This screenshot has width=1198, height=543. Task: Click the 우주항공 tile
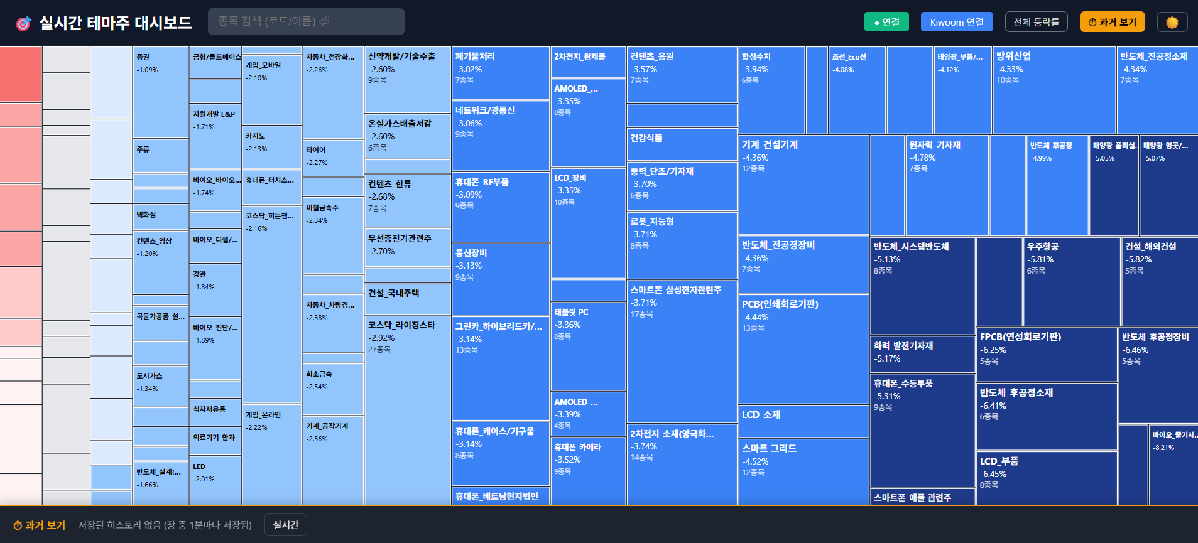[1072, 282]
